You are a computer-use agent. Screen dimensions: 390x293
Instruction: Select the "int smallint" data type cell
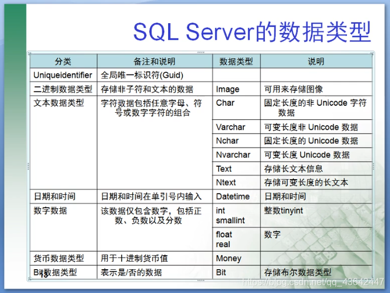pyautogui.click(x=236, y=215)
